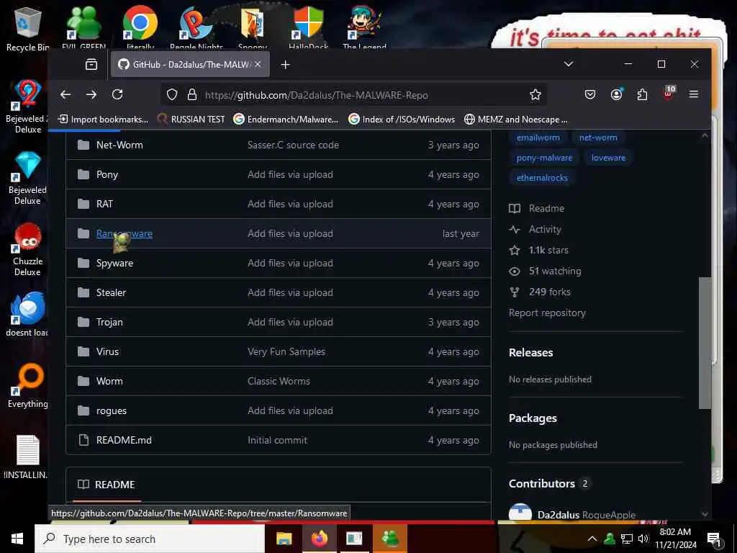Open the Contributors heading link
Screen dimensions: 737x553
pyautogui.click(x=542, y=484)
